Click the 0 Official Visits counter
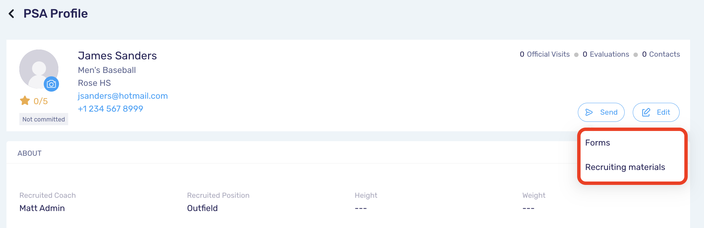Image resolution: width=704 pixels, height=228 pixels. coord(545,54)
